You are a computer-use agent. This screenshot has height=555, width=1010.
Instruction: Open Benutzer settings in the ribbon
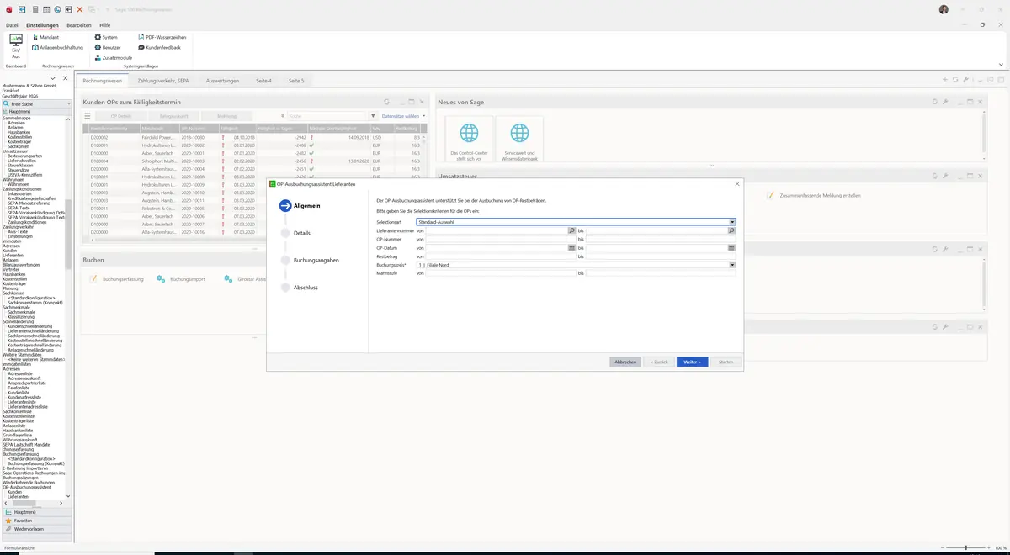(108, 47)
